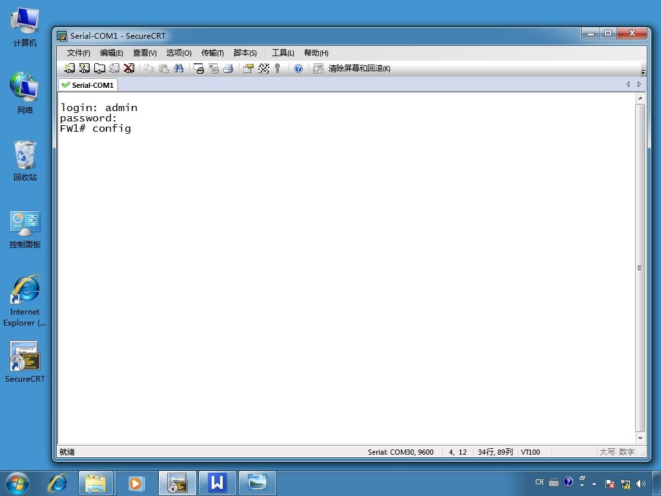Click the tab scroll right arrow
The width and height of the screenshot is (661, 496).
coord(639,85)
